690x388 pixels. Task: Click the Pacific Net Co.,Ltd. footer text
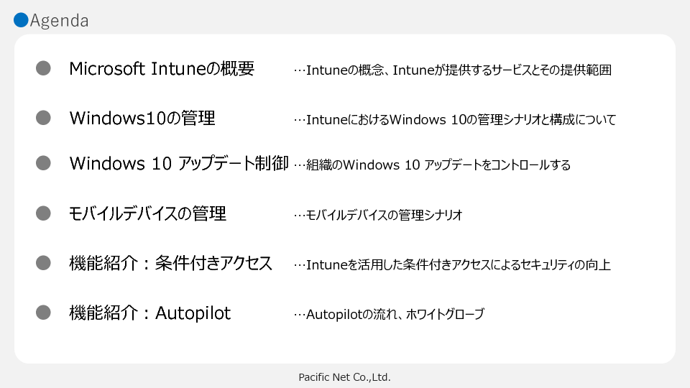point(344,377)
